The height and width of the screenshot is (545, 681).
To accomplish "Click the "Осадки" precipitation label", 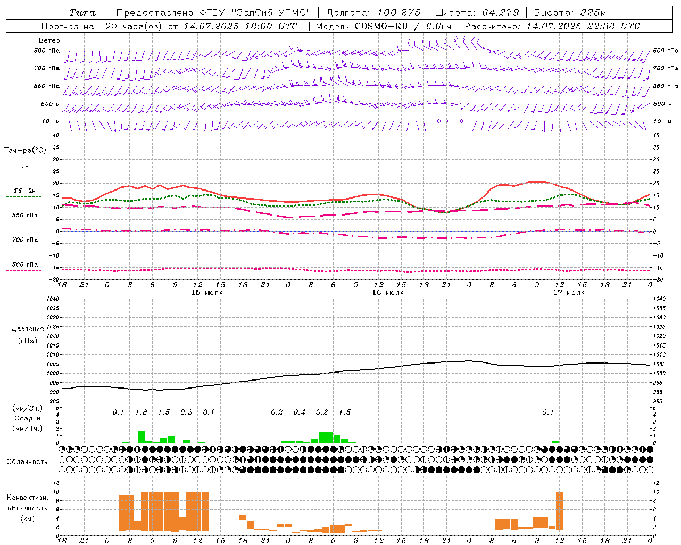I will 28,418.
